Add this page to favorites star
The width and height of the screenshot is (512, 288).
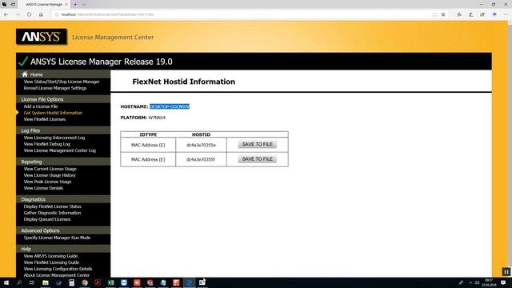click(443, 14)
